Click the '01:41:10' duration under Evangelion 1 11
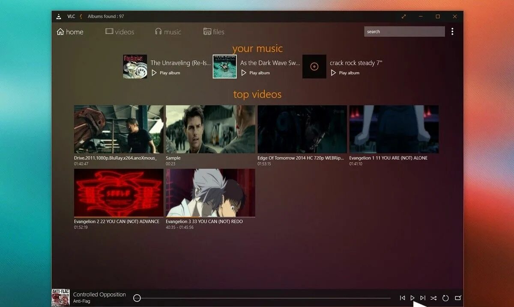The width and height of the screenshot is (514, 307). pos(356,164)
